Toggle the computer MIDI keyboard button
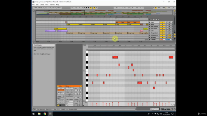 156,8
